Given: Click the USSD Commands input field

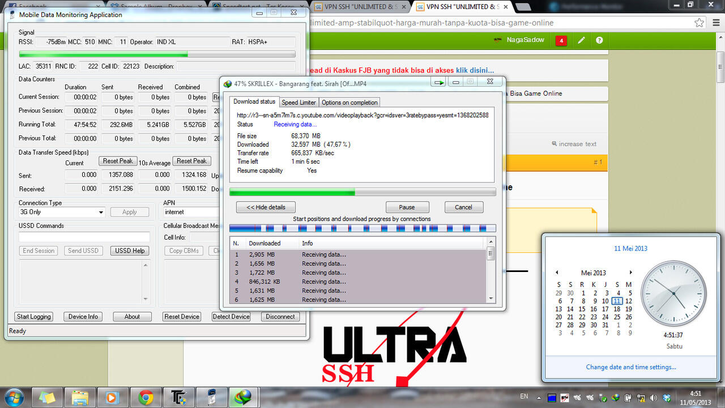Looking at the screenshot, I should point(84,237).
